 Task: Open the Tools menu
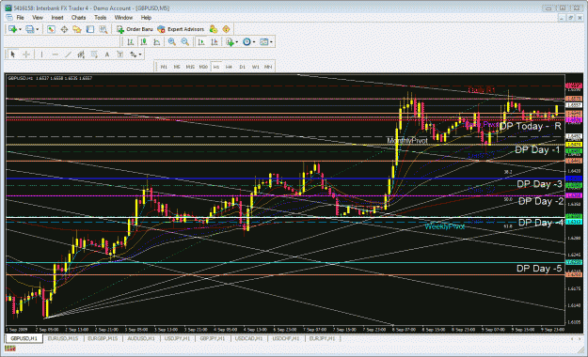click(x=100, y=18)
